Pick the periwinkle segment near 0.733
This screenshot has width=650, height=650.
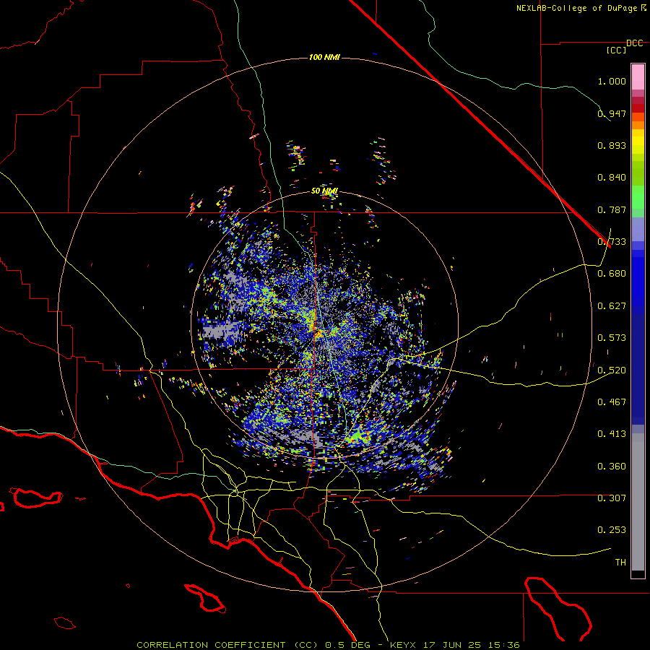coord(638,230)
